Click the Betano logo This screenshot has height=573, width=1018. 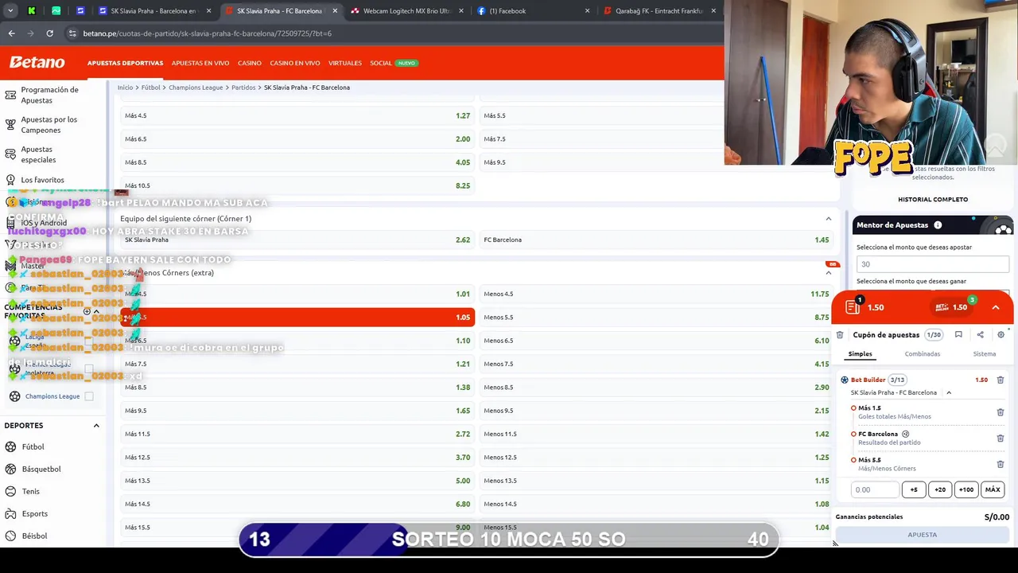point(37,62)
